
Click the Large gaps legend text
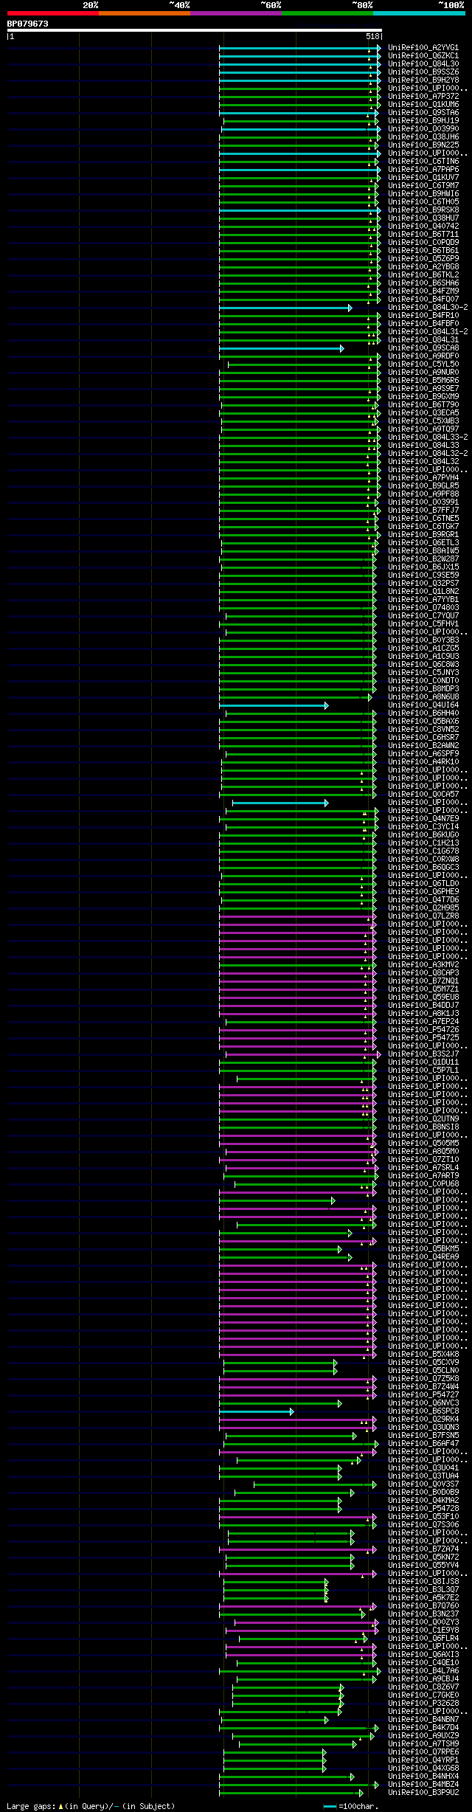click(x=91, y=1807)
